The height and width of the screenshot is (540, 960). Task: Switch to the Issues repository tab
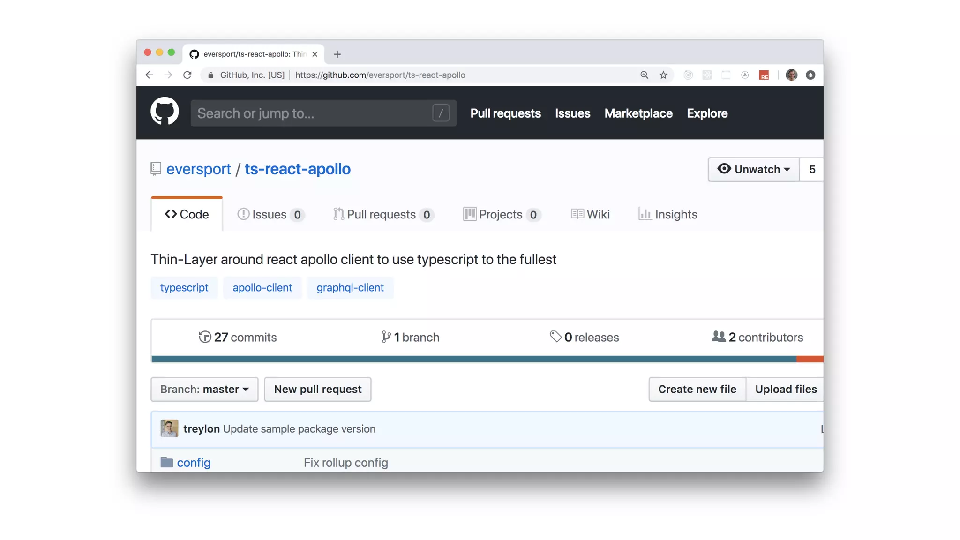(270, 214)
